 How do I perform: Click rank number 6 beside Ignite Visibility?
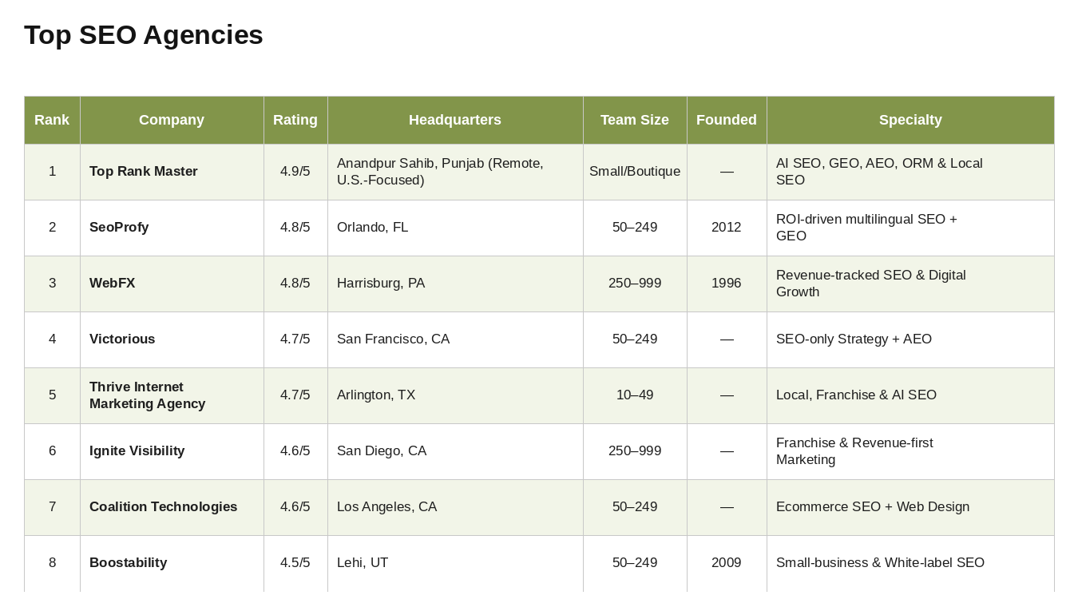53,451
